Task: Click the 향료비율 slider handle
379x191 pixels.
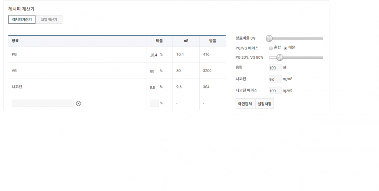Action: [269, 38]
